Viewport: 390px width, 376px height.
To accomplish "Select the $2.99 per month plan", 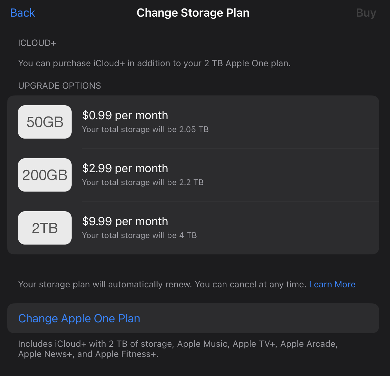I will 125,168.
